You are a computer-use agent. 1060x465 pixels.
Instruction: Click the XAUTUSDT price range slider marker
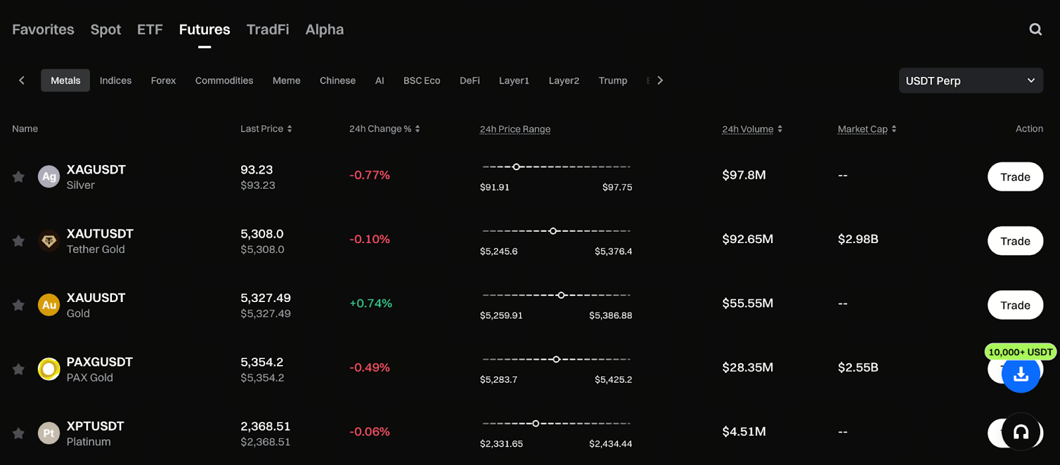point(553,231)
